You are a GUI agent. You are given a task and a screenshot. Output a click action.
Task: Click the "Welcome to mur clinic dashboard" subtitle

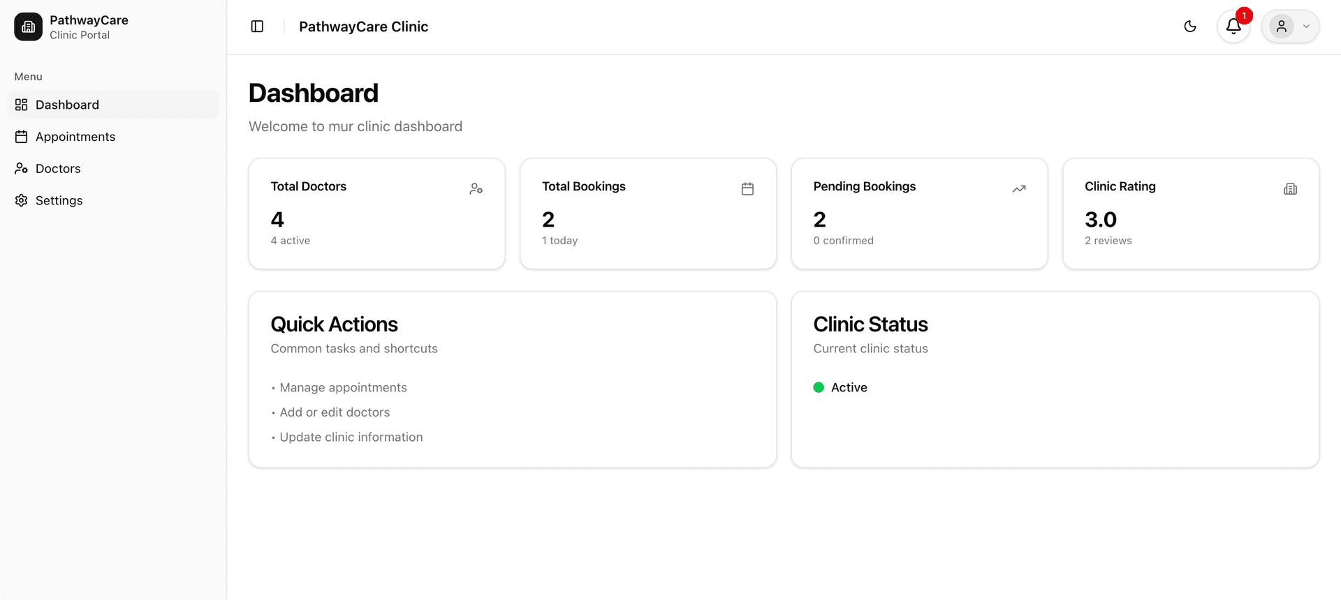tap(356, 126)
